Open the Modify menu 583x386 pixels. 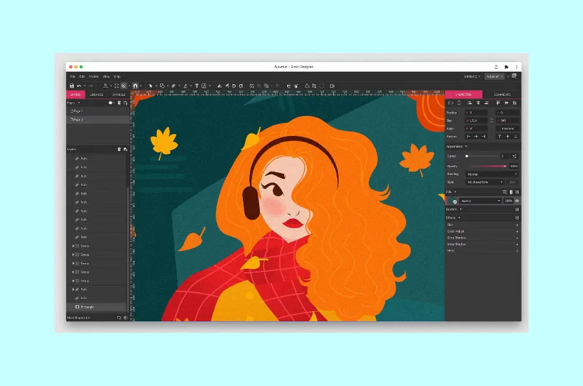[94, 76]
